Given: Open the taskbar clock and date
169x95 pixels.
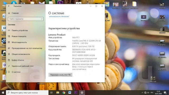Looking at the screenshot, I should (x=158, y=93).
